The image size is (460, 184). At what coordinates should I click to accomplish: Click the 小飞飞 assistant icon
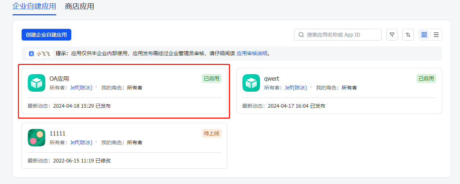[x=31, y=53]
